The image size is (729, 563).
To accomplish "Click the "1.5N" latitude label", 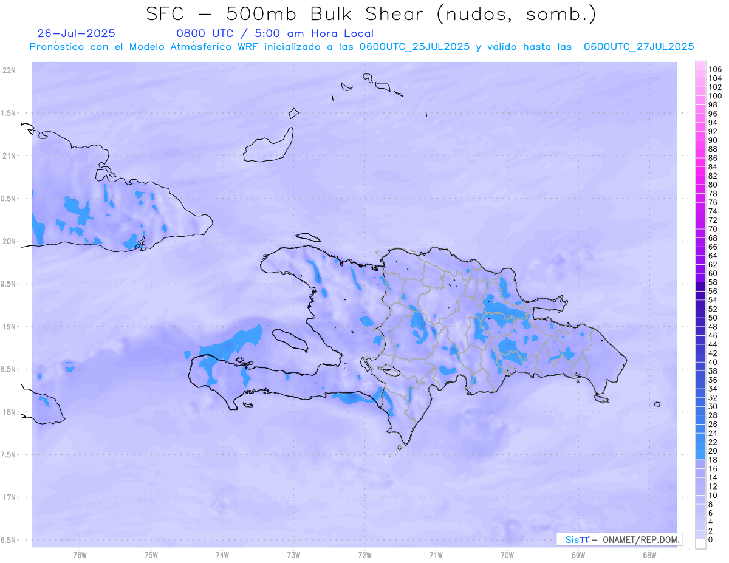I will click(9, 113).
